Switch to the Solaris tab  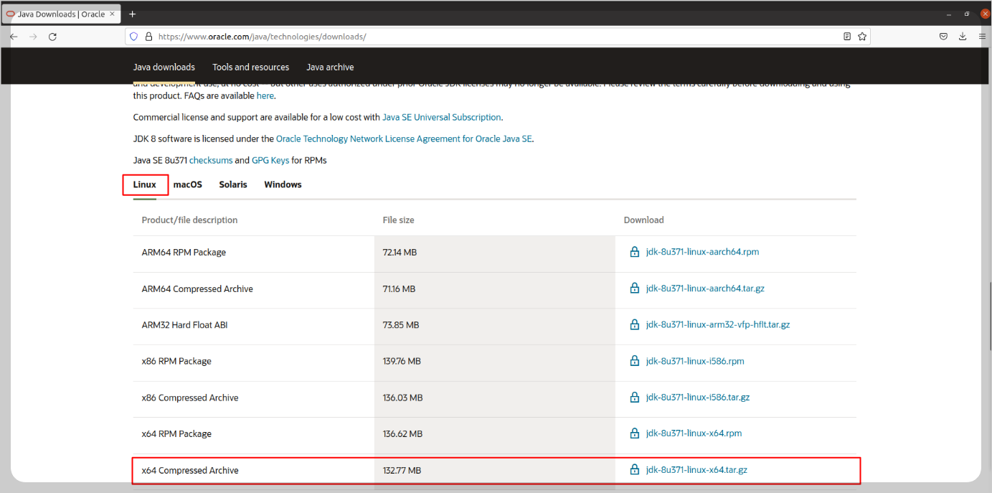[x=233, y=184]
